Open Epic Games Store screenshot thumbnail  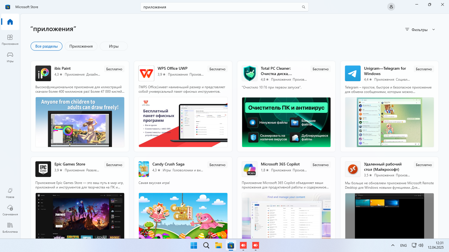click(80, 216)
